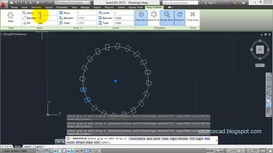The height and width of the screenshot is (153, 273).
Task: Click the Sign In button
Action: (210, 3)
